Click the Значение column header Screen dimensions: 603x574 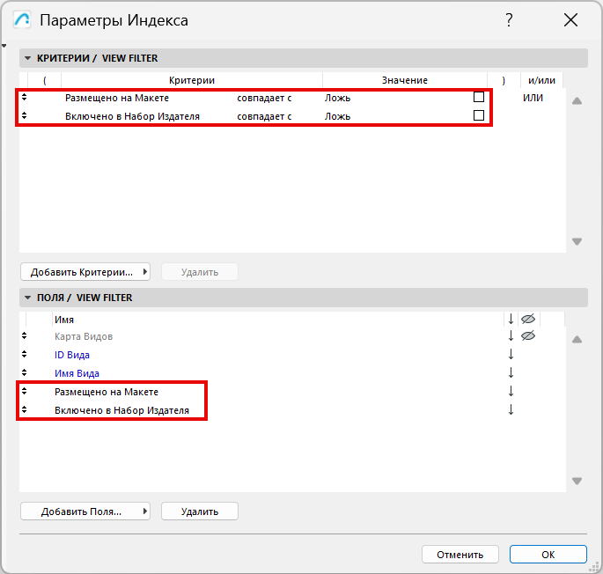pyautogui.click(x=405, y=80)
